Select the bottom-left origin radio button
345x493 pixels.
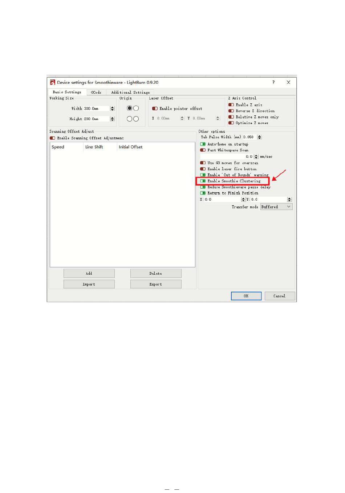tap(129, 119)
